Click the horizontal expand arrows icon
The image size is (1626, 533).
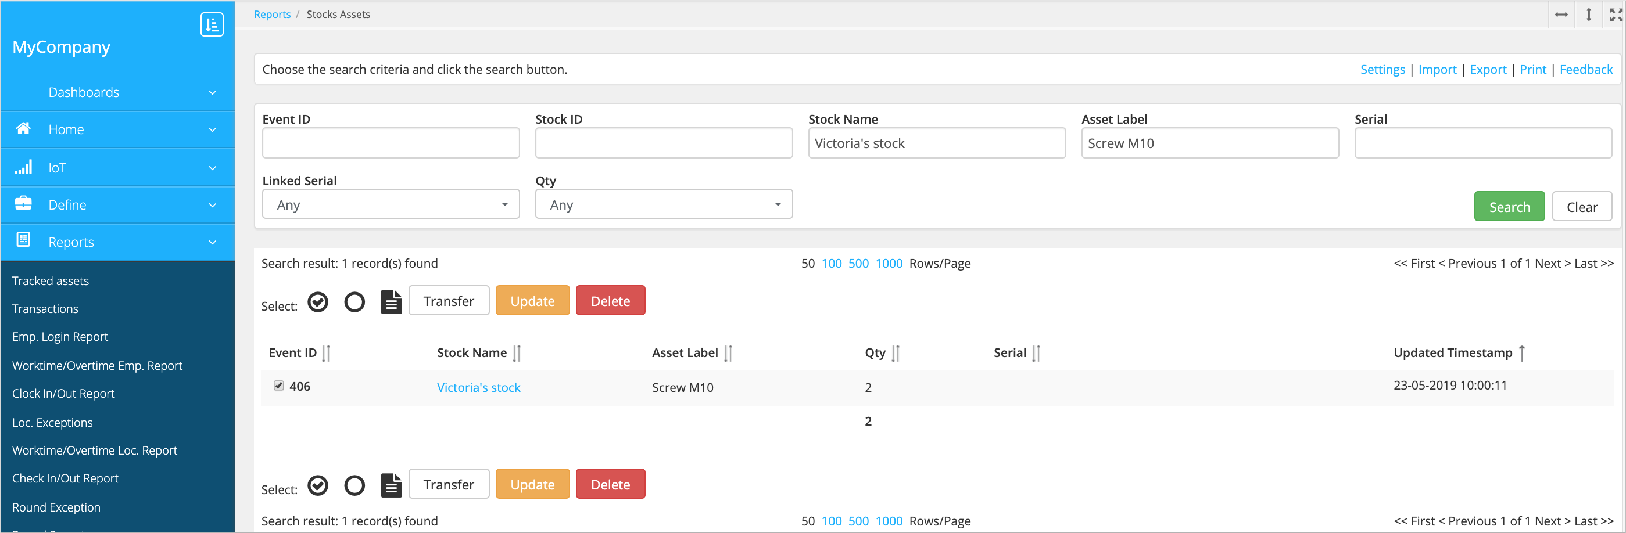click(1561, 15)
